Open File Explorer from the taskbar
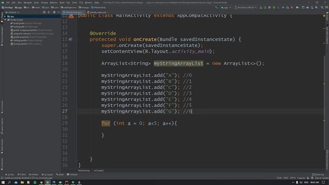Image resolution: width=329 pixels, height=185 pixels. click(x=22, y=182)
